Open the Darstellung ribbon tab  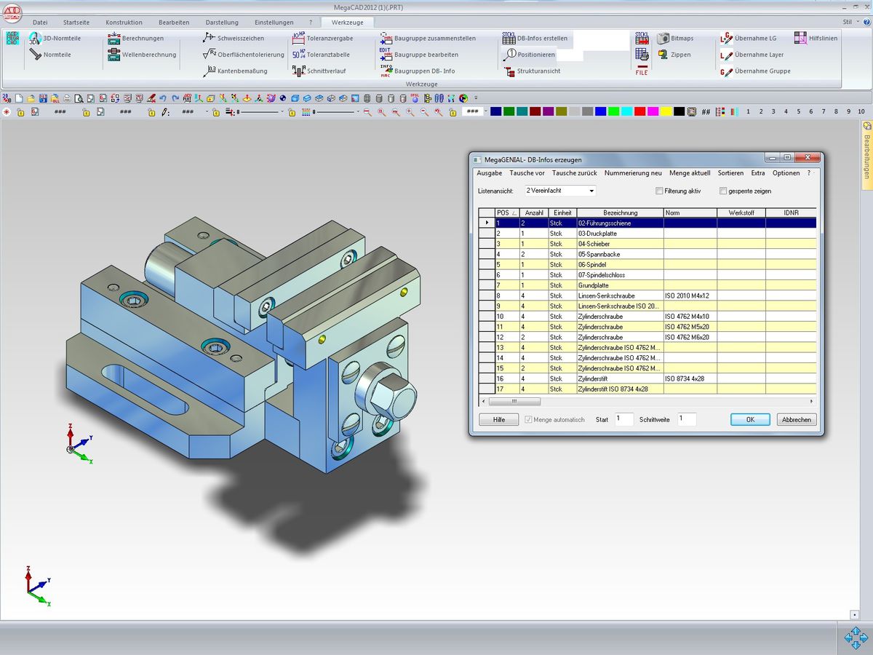[222, 23]
